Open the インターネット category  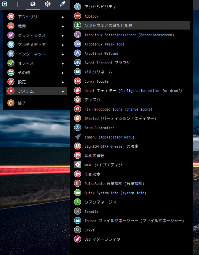pos(36,54)
